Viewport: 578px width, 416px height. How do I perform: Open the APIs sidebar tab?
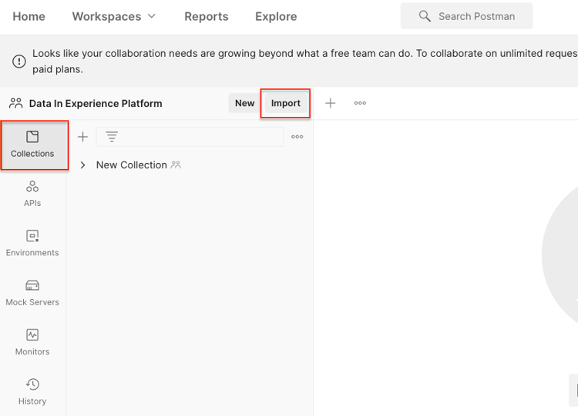[x=32, y=195]
